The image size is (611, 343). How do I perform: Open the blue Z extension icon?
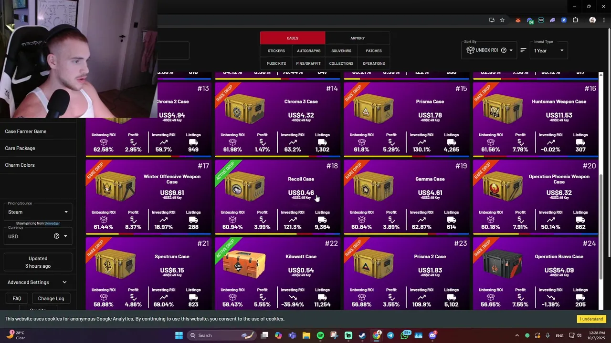click(564, 20)
